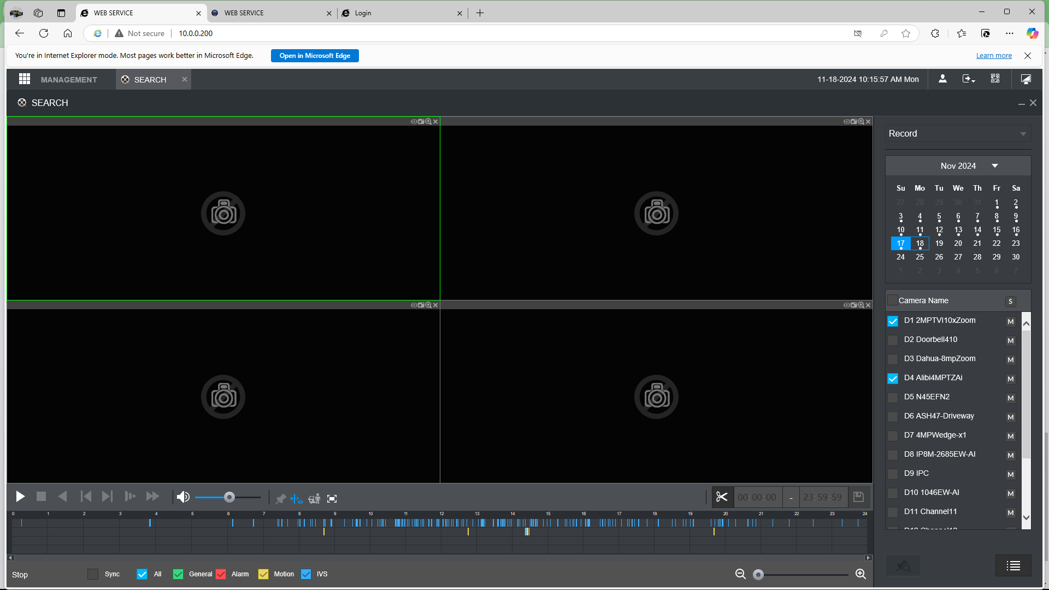The height and width of the screenshot is (590, 1049).
Task: Mute the audio speaker icon
Action: (183, 497)
